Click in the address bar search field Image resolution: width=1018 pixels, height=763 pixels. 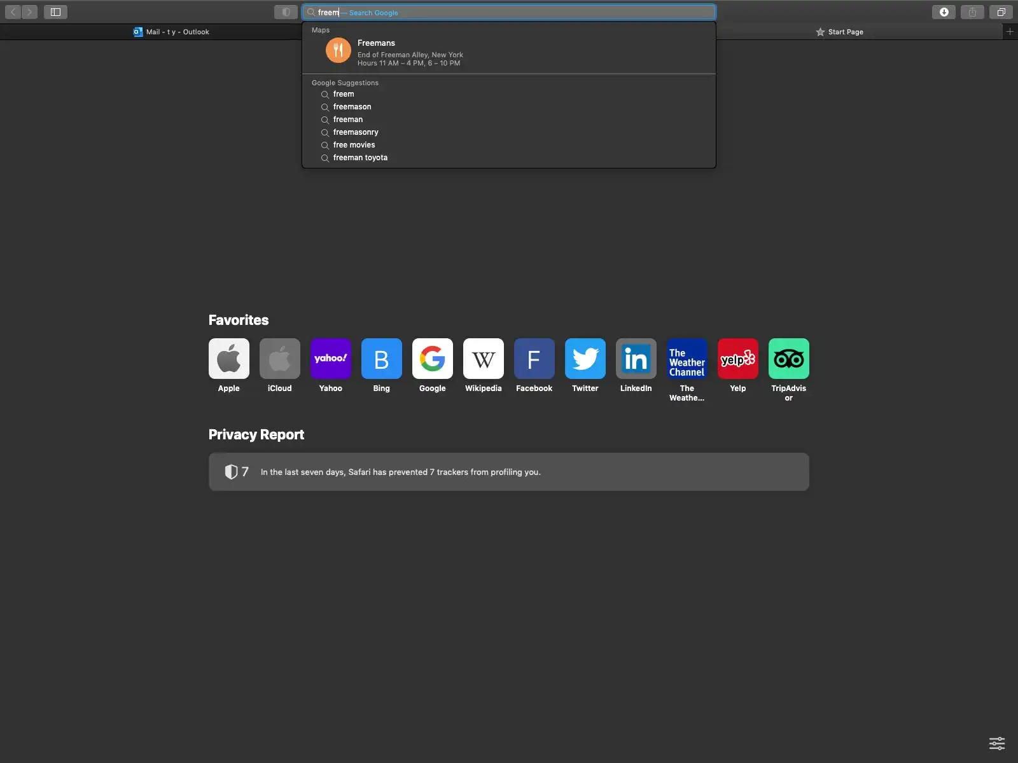509,12
